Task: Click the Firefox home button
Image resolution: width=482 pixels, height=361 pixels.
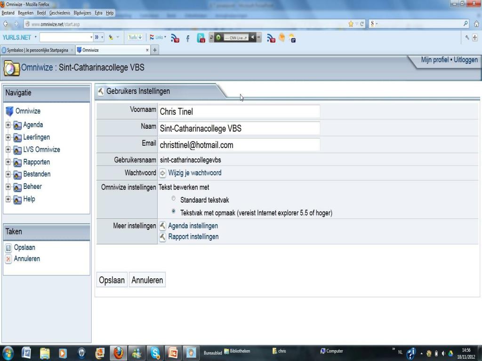Action: click(x=476, y=24)
